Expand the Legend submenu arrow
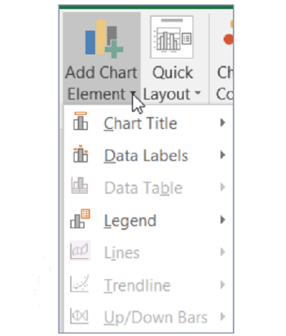The width and height of the screenshot is (286, 336). [222, 220]
